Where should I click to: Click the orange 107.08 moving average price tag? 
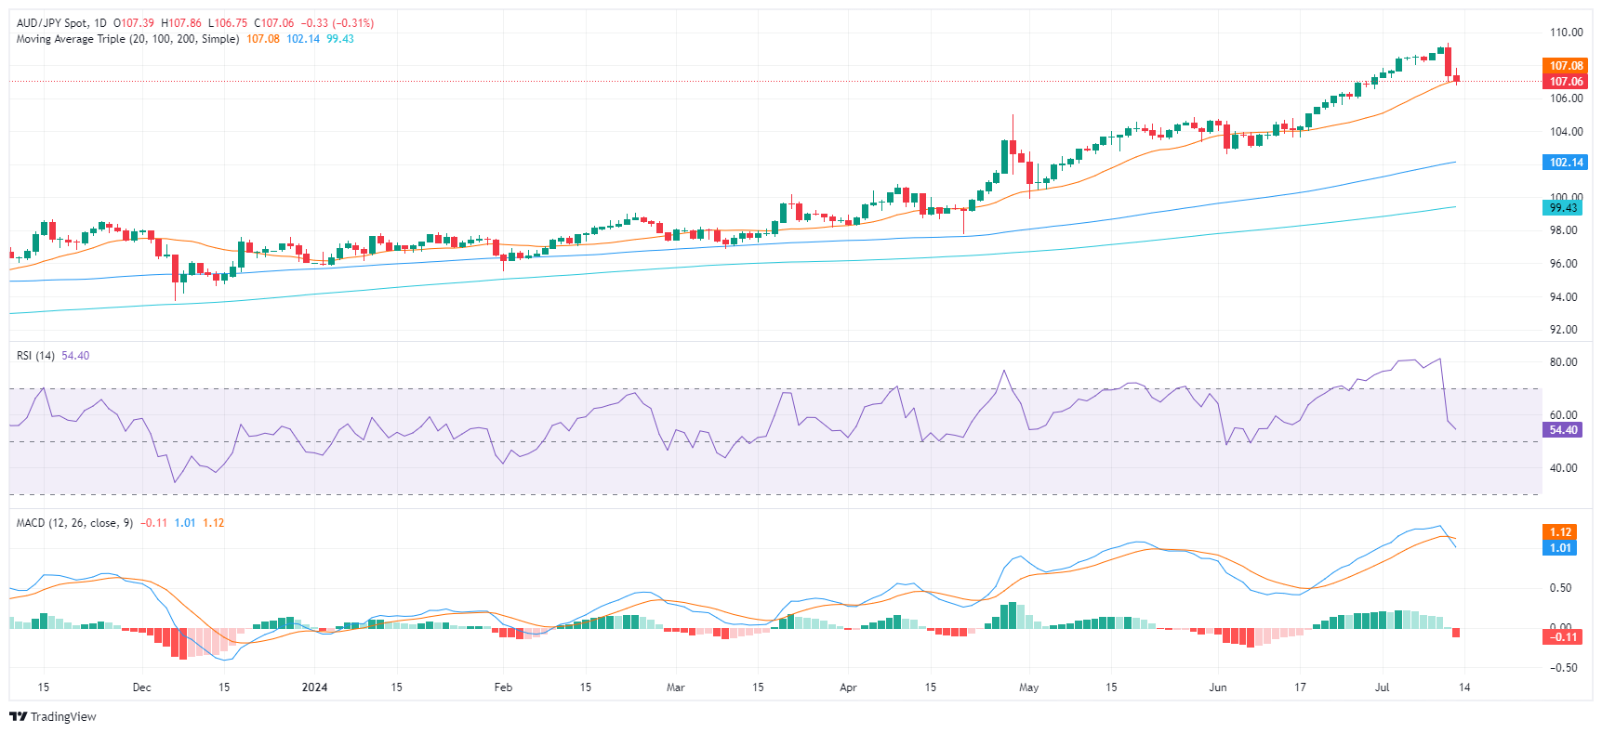click(x=1566, y=66)
